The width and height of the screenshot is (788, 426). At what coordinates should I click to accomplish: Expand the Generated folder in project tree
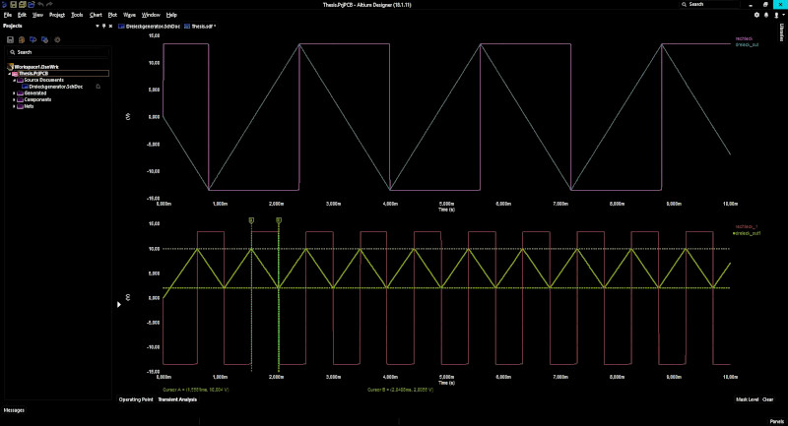[15, 93]
